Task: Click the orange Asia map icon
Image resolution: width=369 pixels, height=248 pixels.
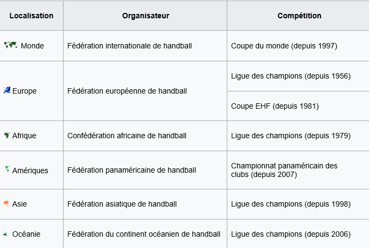Action: [6, 203]
